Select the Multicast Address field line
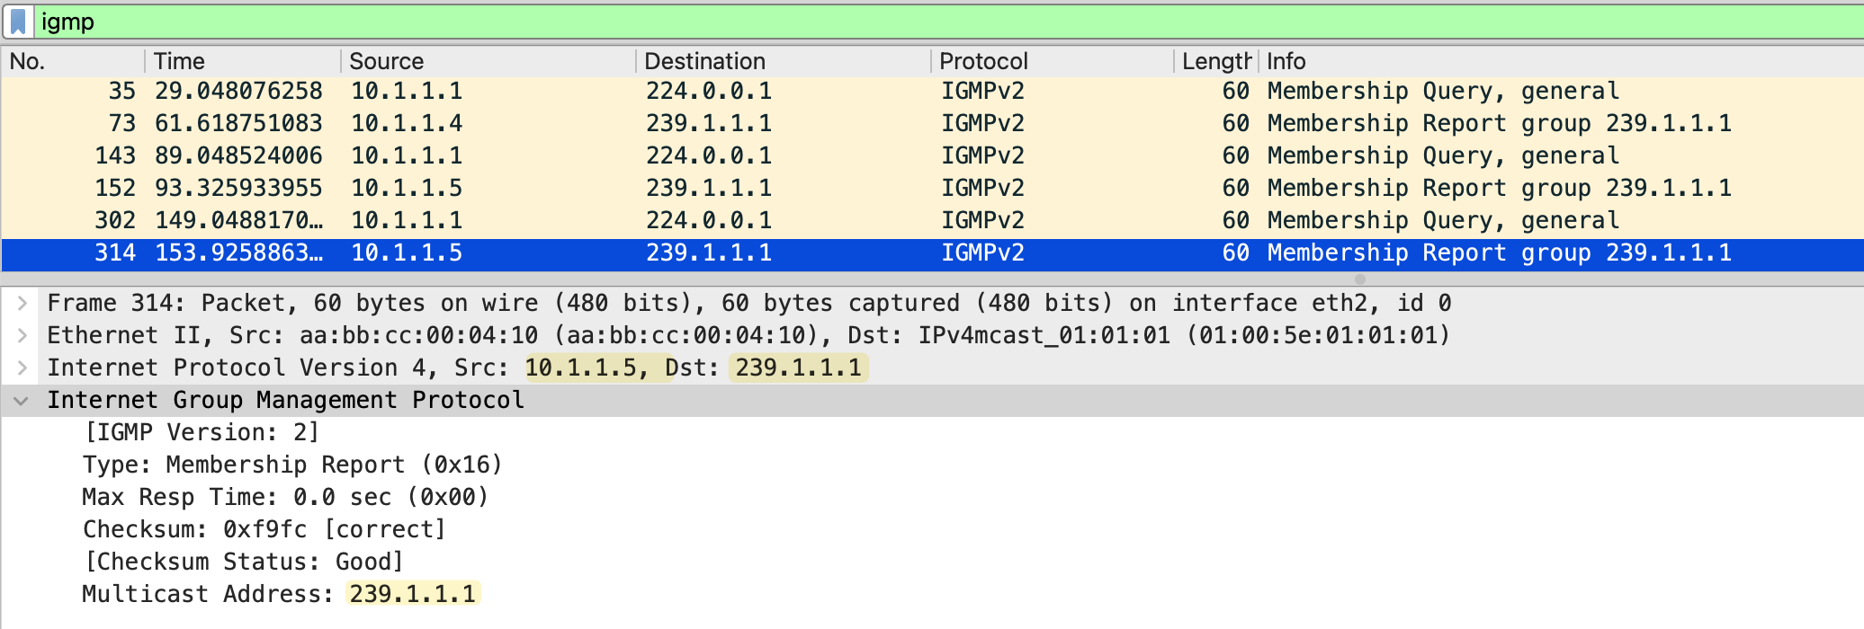This screenshot has height=629, width=1864. [279, 595]
